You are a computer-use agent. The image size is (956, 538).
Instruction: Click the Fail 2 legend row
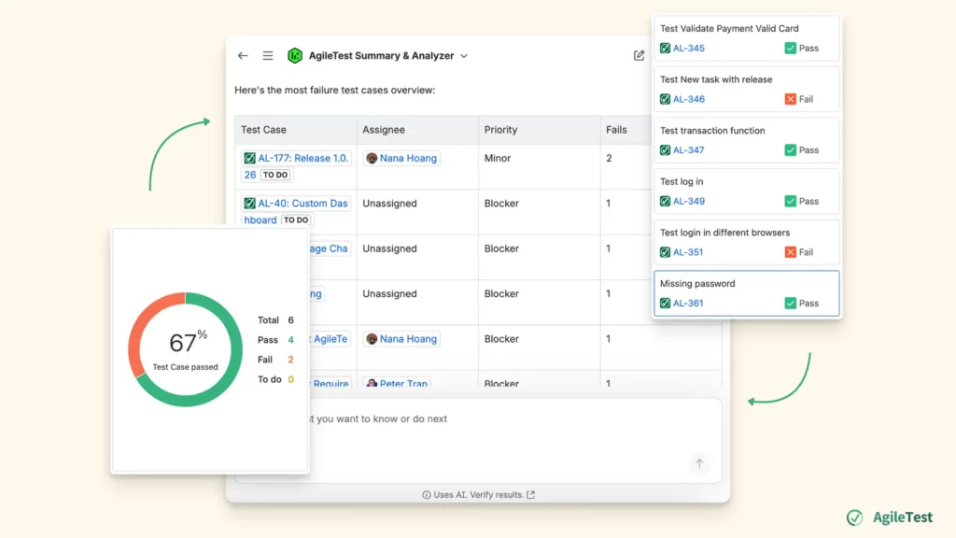[x=275, y=360]
